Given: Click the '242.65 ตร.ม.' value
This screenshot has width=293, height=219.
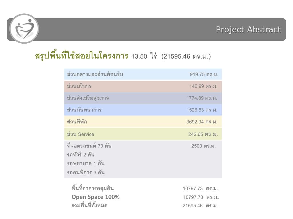Looking at the screenshot, I should tap(203, 134).
